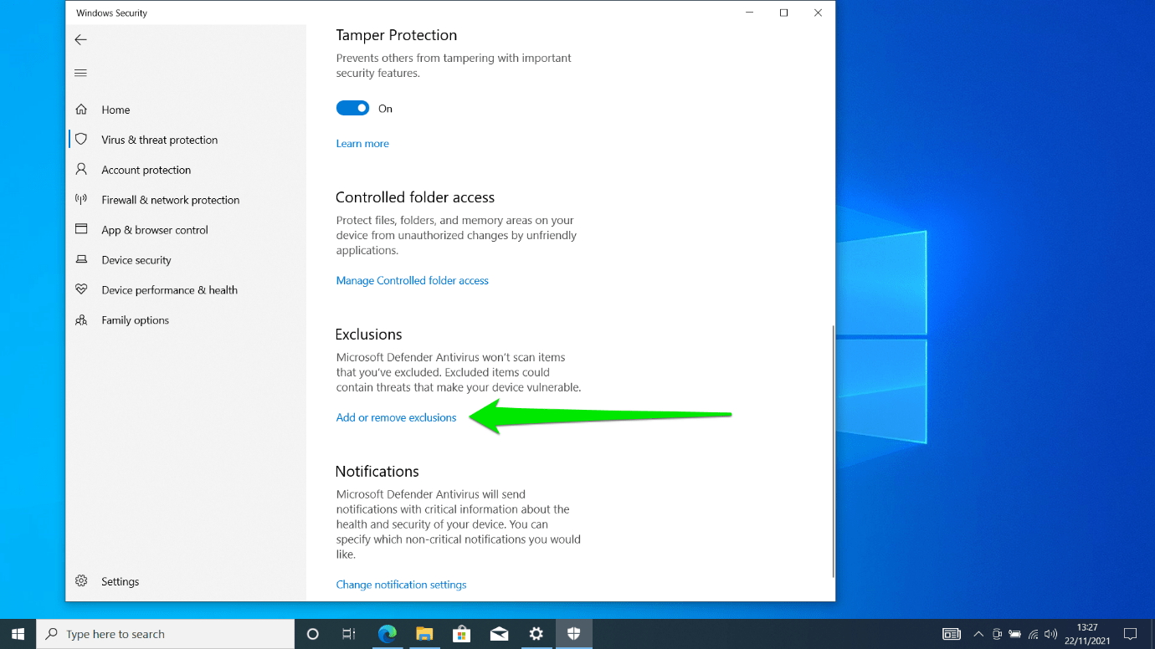The height and width of the screenshot is (649, 1155).
Task: Open Add or remove exclusions
Action: click(396, 417)
